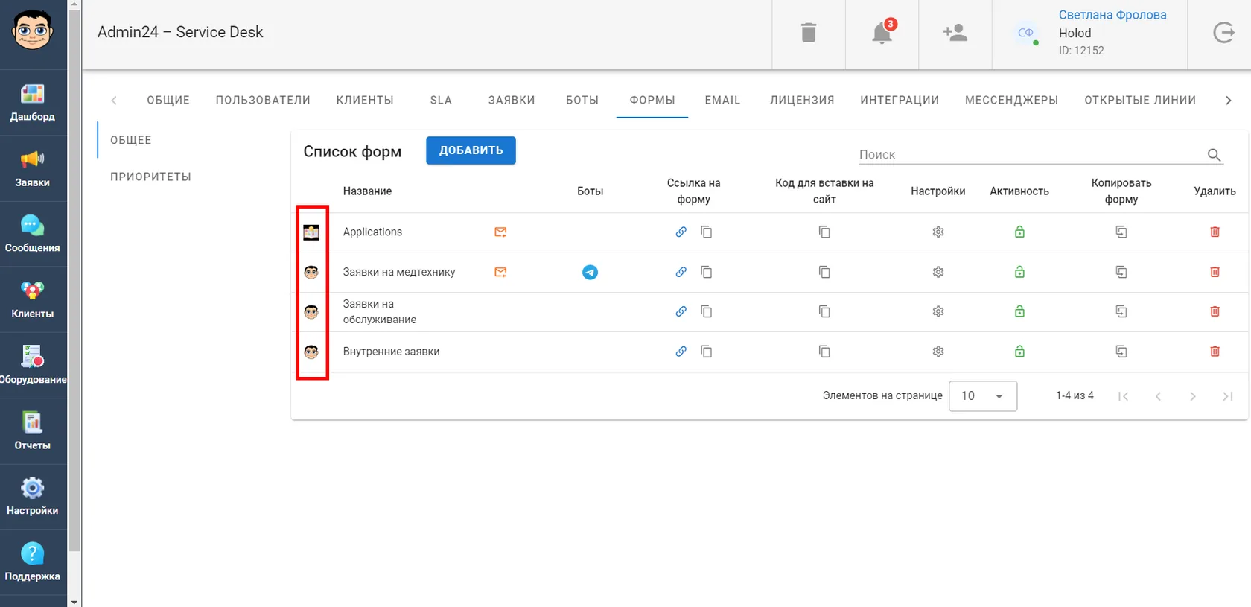Open the Светлана Фролова profile link
This screenshot has width=1251, height=607.
click(x=1112, y=15)
